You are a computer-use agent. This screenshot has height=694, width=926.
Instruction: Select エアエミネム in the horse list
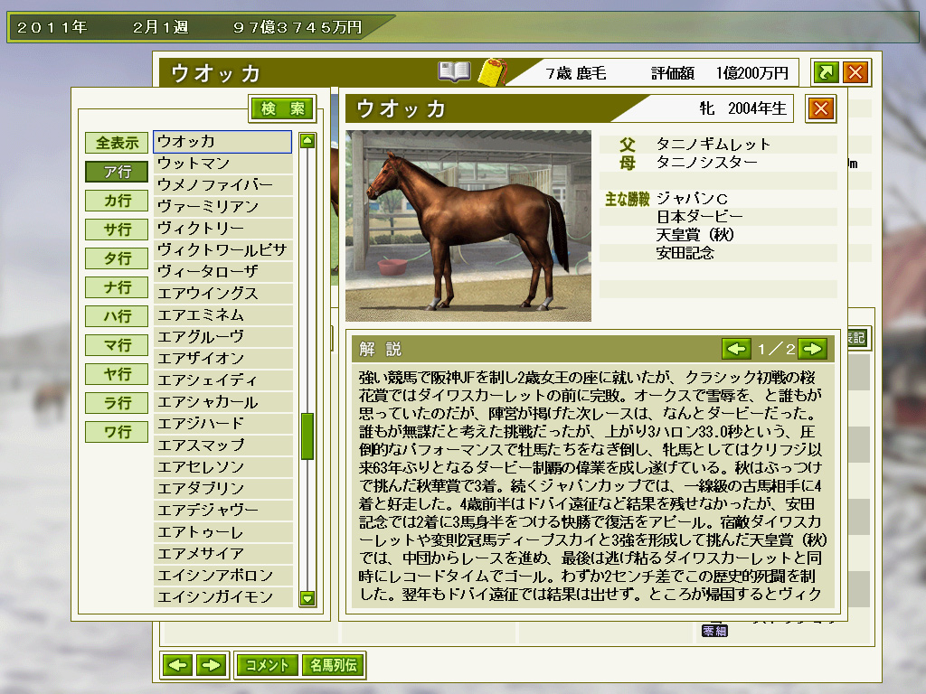(x=222, y=315)
